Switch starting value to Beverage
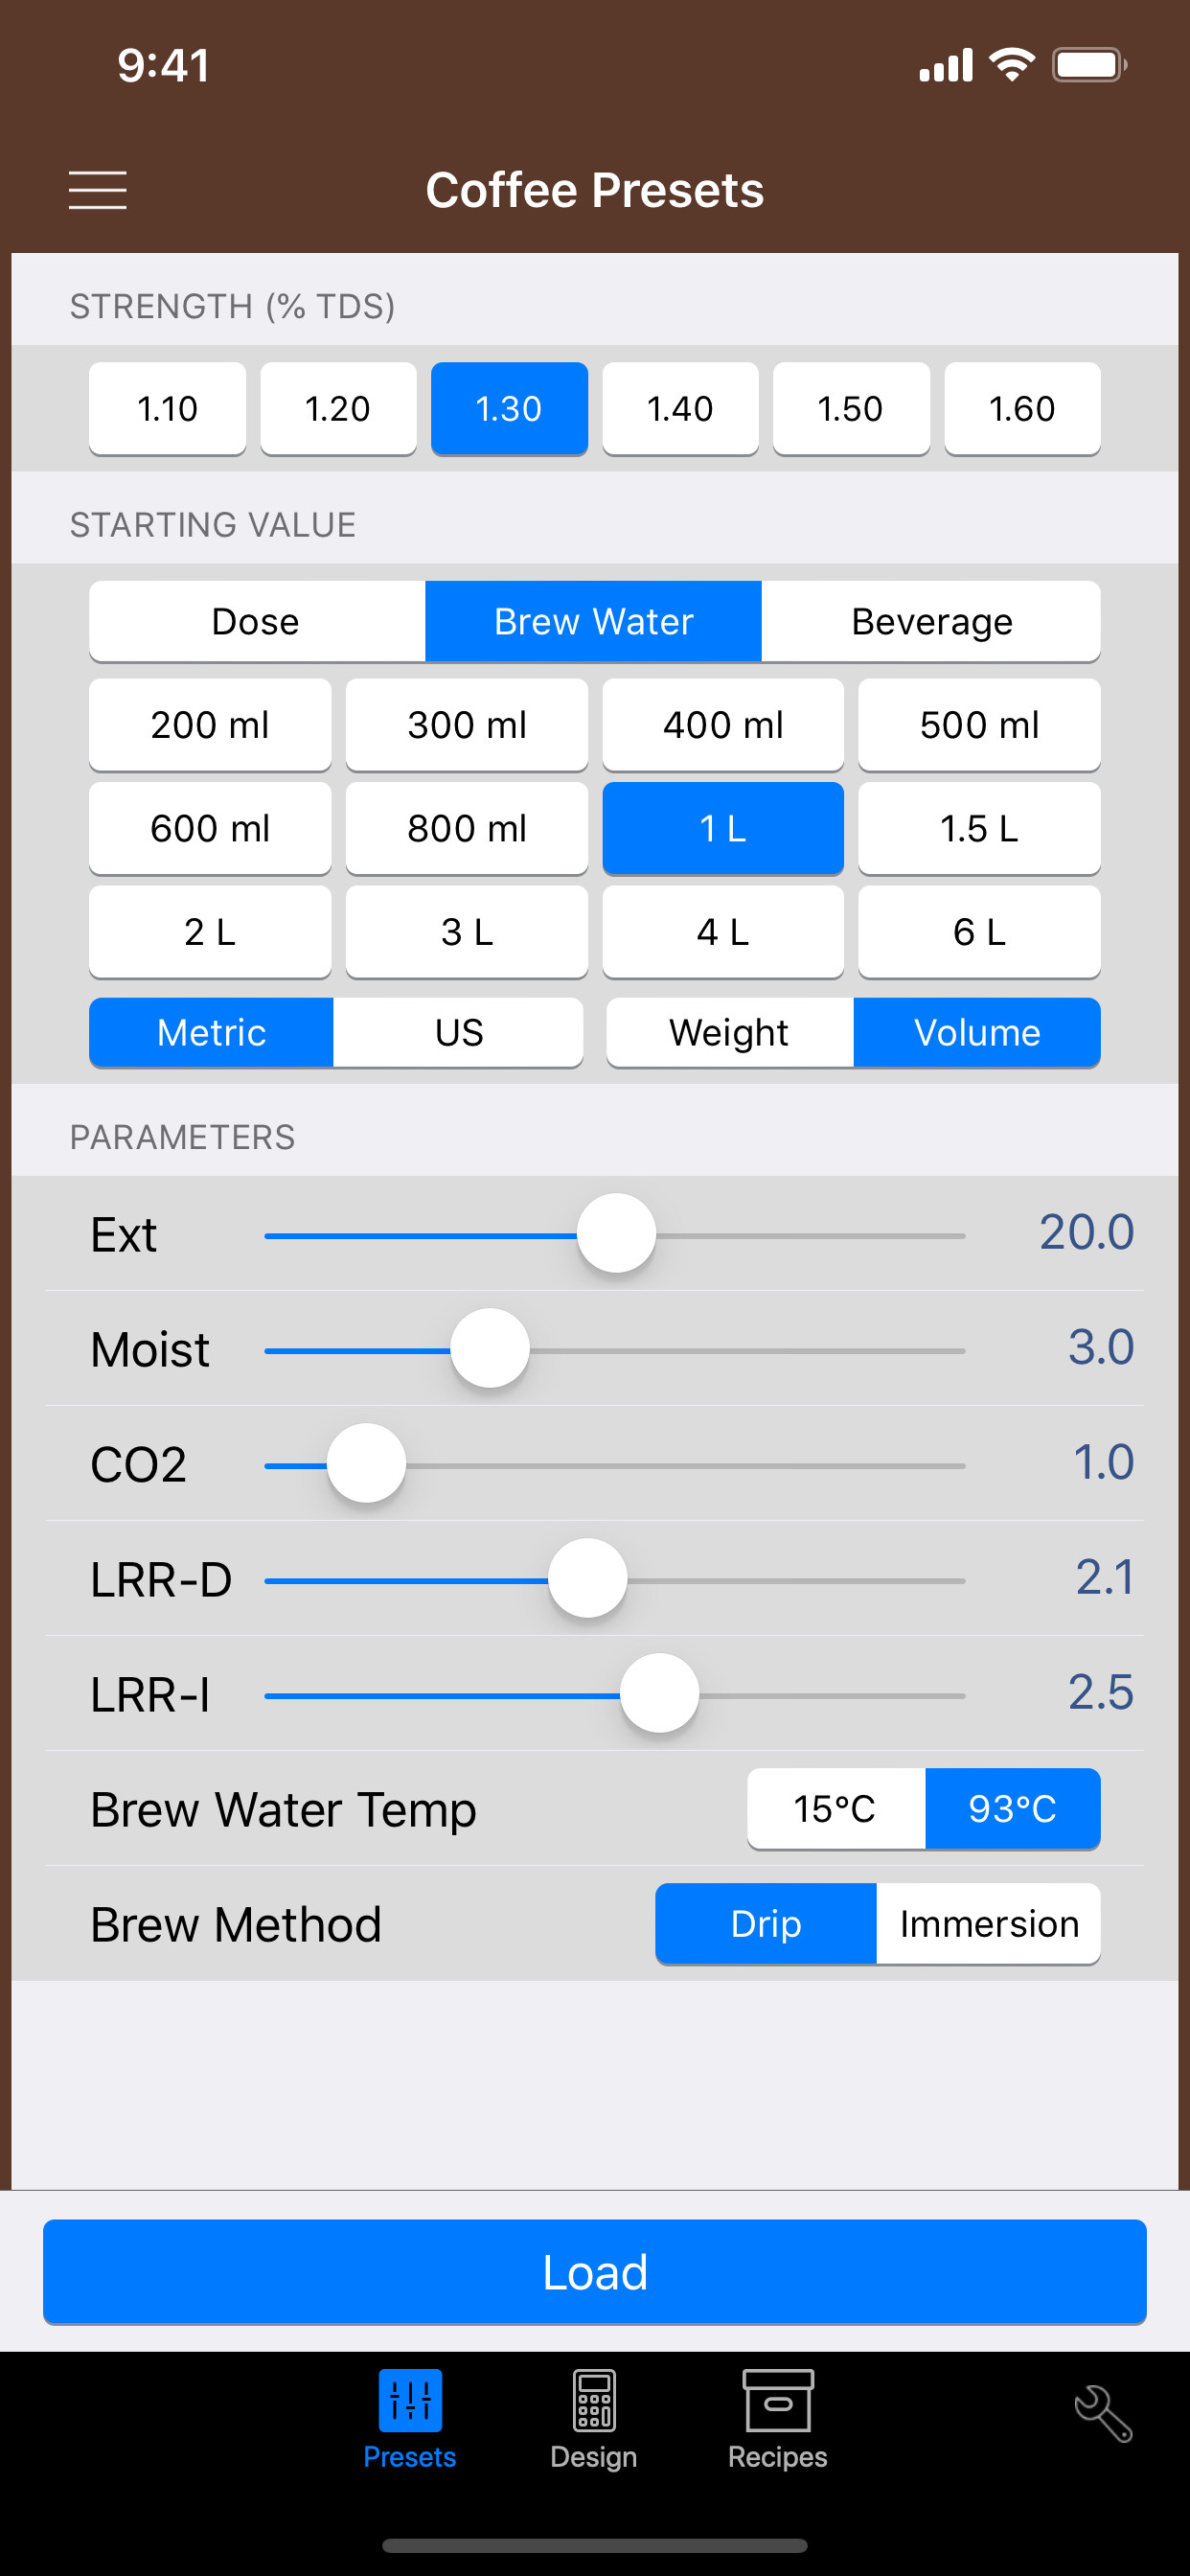This screenshot has height=2576, width=1190. coord(931,622)
